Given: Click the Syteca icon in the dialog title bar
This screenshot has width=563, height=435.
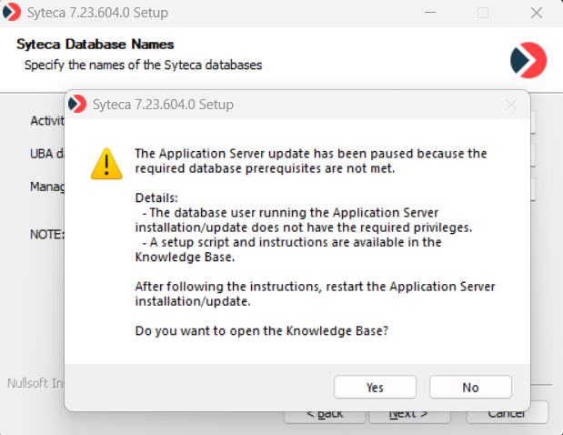Looking at the screenshot, I should (78, 105).
